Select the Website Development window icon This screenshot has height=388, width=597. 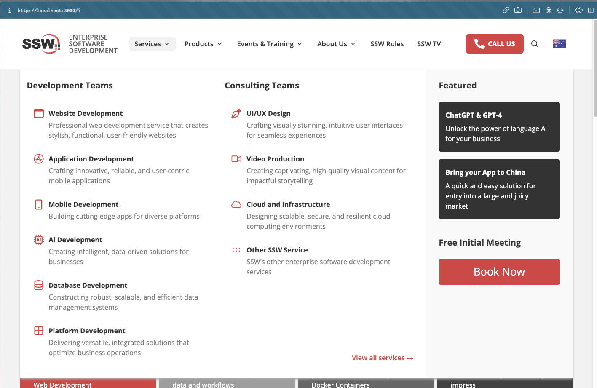38,113
